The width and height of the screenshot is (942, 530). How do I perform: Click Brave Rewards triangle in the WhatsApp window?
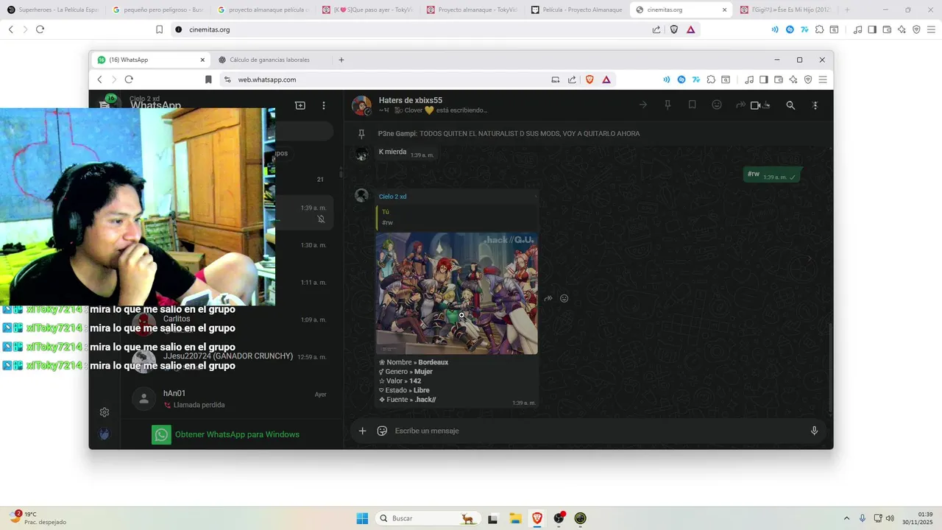(606, 79)
